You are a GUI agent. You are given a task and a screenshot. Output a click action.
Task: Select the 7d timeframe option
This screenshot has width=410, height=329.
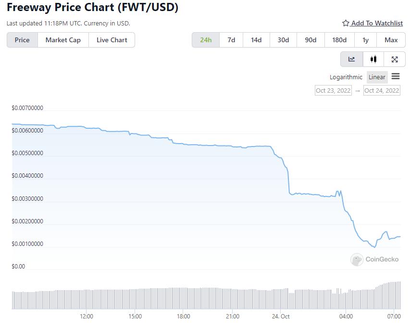(x=231, y=40)
